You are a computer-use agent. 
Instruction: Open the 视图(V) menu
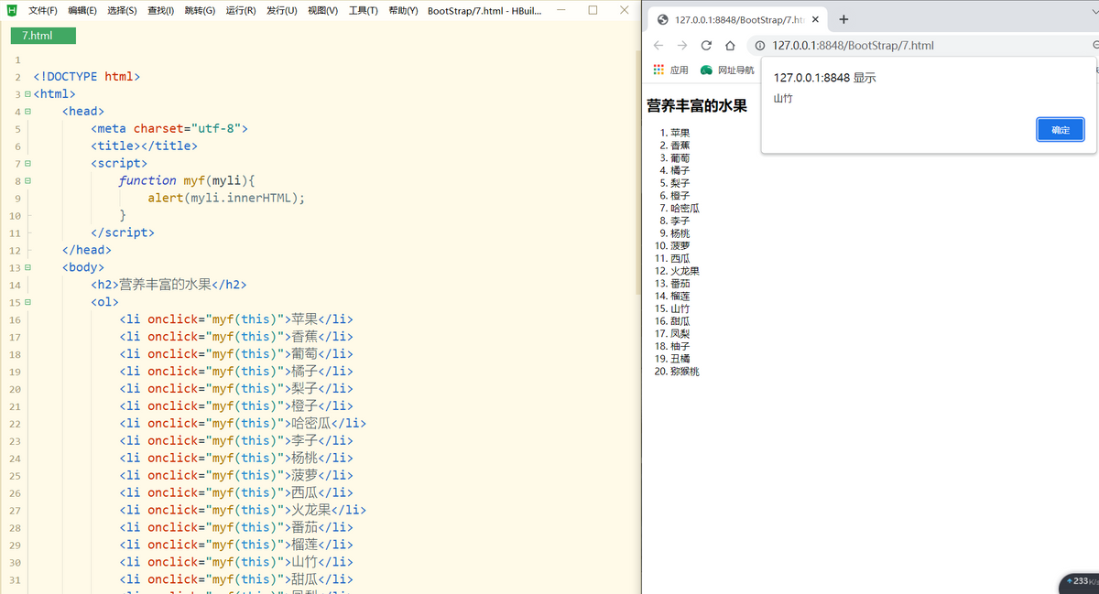click(322, 11)
